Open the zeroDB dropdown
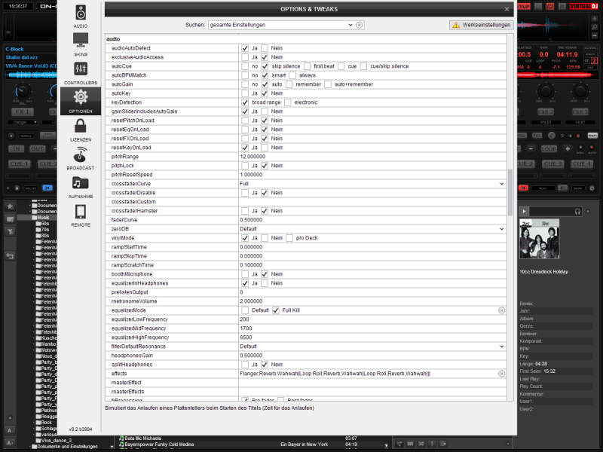The image size is (603, 452). coord(501,229)
